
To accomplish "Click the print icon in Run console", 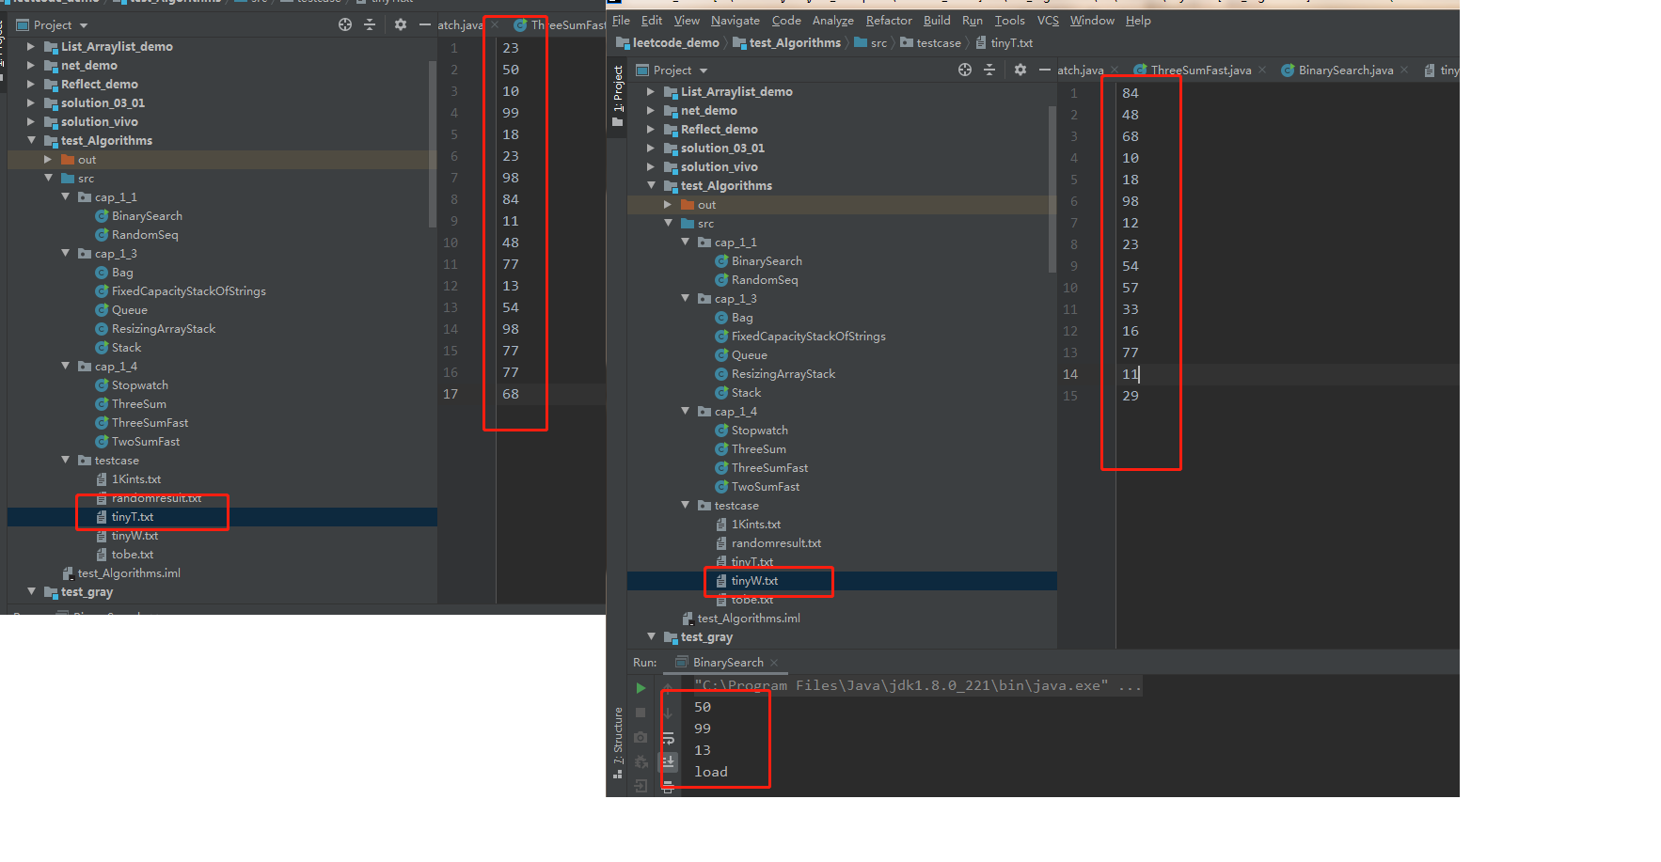I will (668, 786).
